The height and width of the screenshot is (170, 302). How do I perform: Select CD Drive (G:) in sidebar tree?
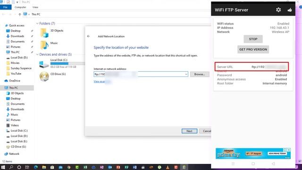coord(16,147)
